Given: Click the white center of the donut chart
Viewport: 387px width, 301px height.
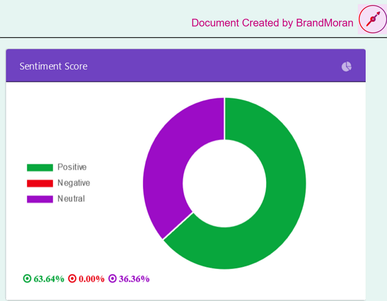Looking at the screenshot, I should click(224, 183).
